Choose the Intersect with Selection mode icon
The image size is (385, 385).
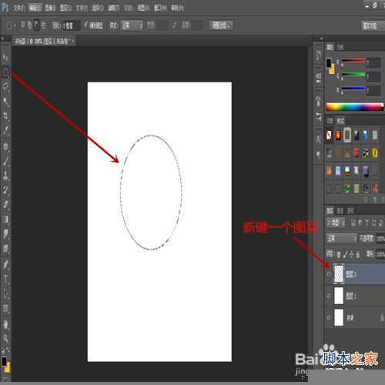click(x=44, y=25)
